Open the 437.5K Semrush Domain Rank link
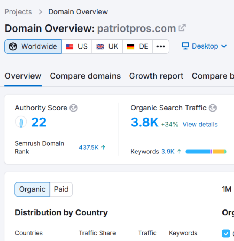234x241 pixels. pos(89,148)
